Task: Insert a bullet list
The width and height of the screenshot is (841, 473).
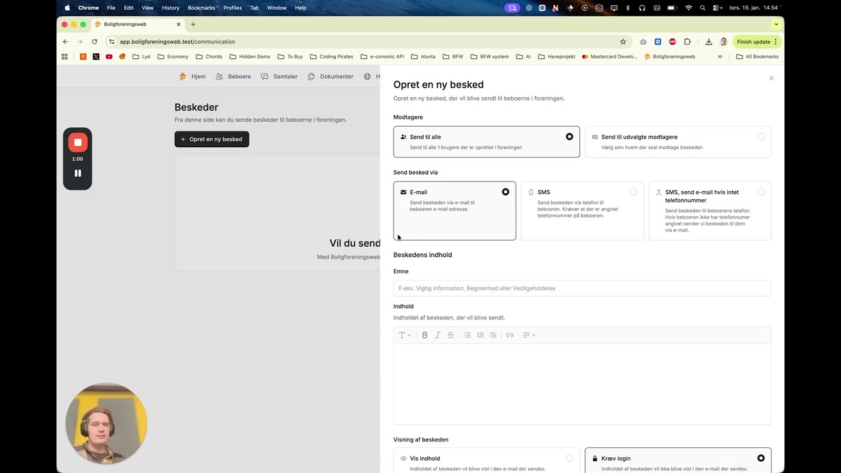Action: (467, 335)
